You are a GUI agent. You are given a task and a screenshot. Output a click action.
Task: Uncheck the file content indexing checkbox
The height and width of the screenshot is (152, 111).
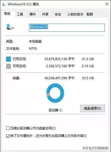(x=8, y=136)
